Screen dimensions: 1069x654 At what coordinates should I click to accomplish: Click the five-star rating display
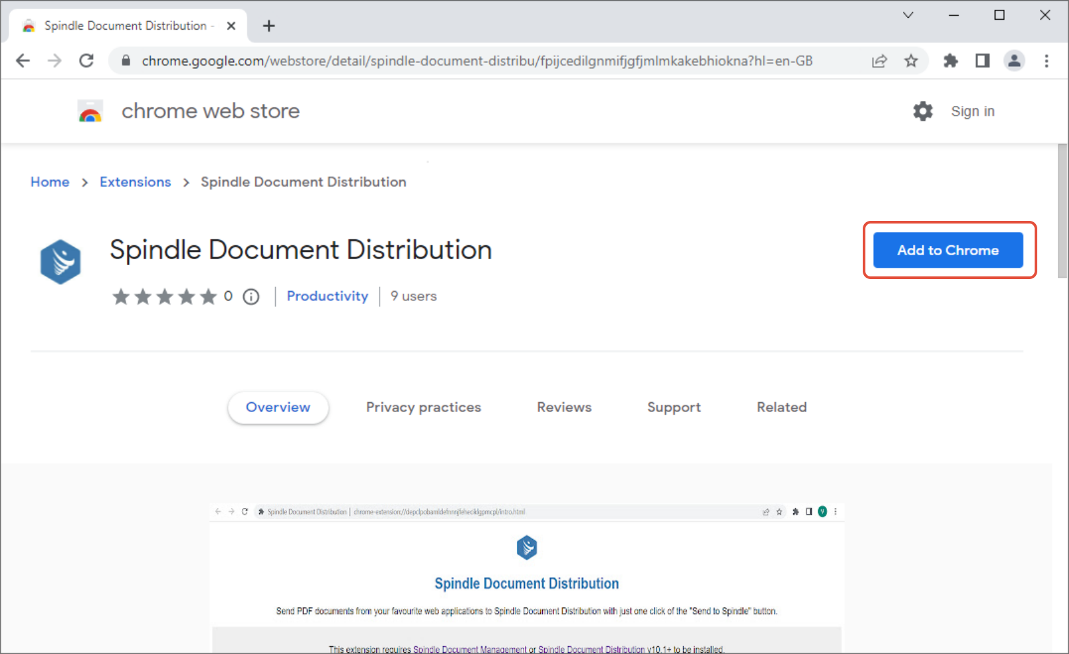point(165,296)
